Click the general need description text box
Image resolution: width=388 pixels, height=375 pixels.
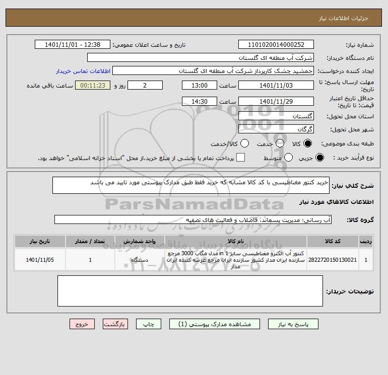click(191, 185)
